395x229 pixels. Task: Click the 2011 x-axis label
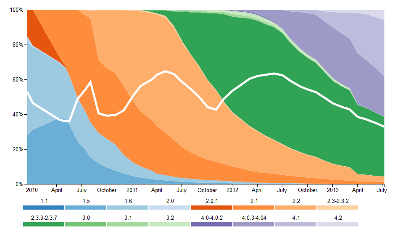tap(132, 190)
